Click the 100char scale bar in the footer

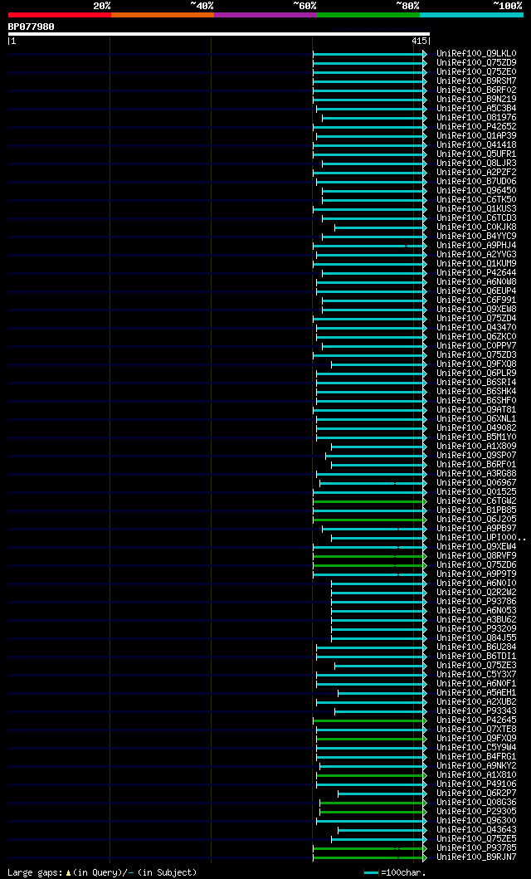point(372,873)
